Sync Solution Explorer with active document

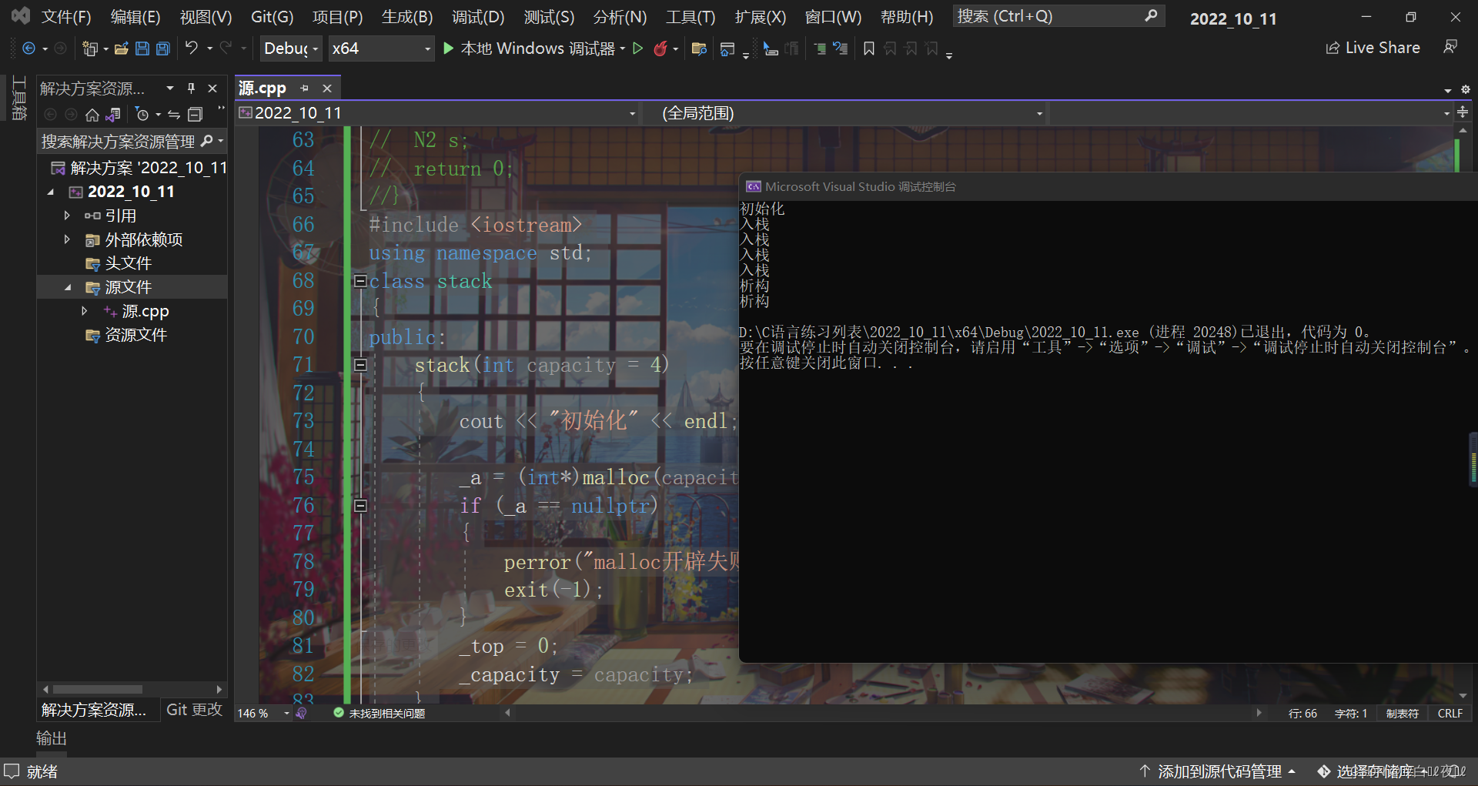click(173, 114)
